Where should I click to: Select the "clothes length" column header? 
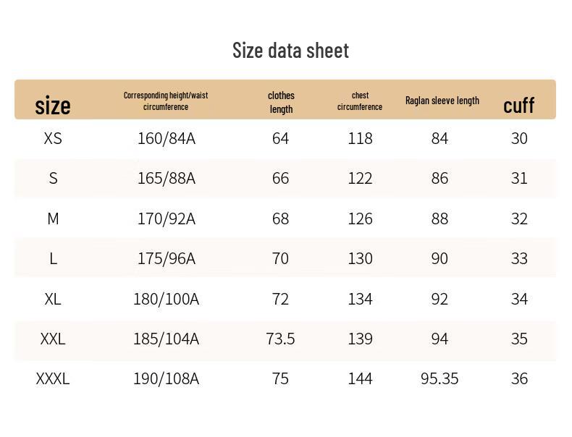[x=281, y=102]
